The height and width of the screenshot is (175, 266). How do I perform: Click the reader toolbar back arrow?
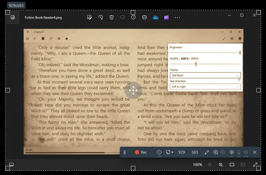35,39
